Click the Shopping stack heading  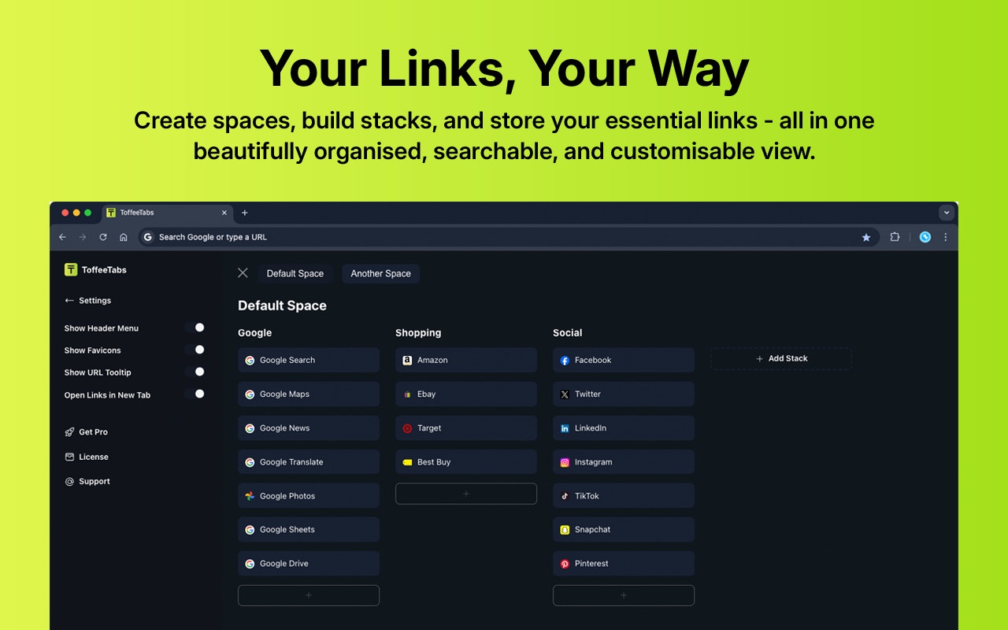coord(418,333)
